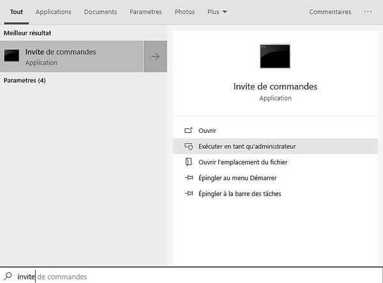Click the pin icon for menu Démarrer
The height and width of the screenshot is (283, 383).
pyautogui.click(x=189, y=178)
